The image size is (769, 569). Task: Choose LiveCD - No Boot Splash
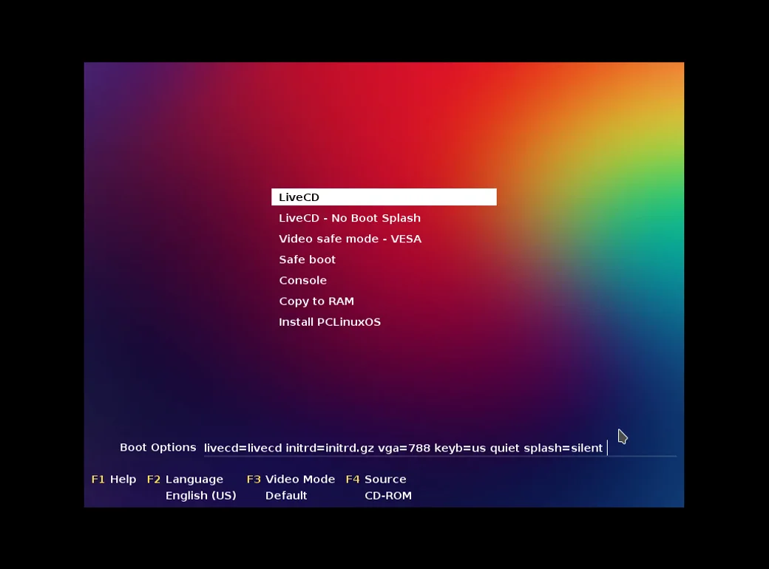pos(350,218)
